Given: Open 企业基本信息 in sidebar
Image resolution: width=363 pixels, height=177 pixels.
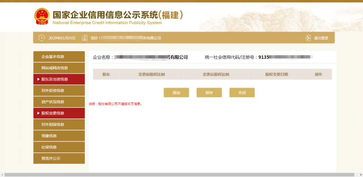Looking at the screenshot, I should 52,57.
